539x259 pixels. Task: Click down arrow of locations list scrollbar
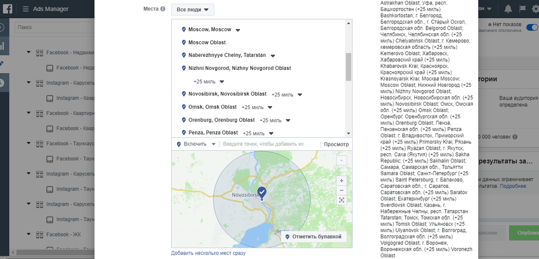pos(349,134)
